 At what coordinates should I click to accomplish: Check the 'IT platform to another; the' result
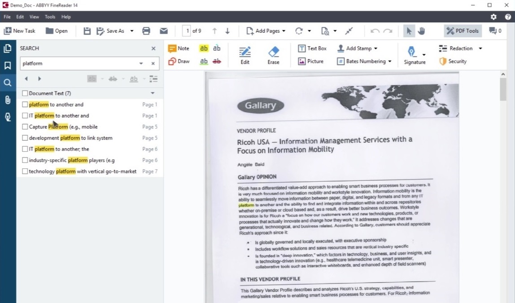coord(25,149)
